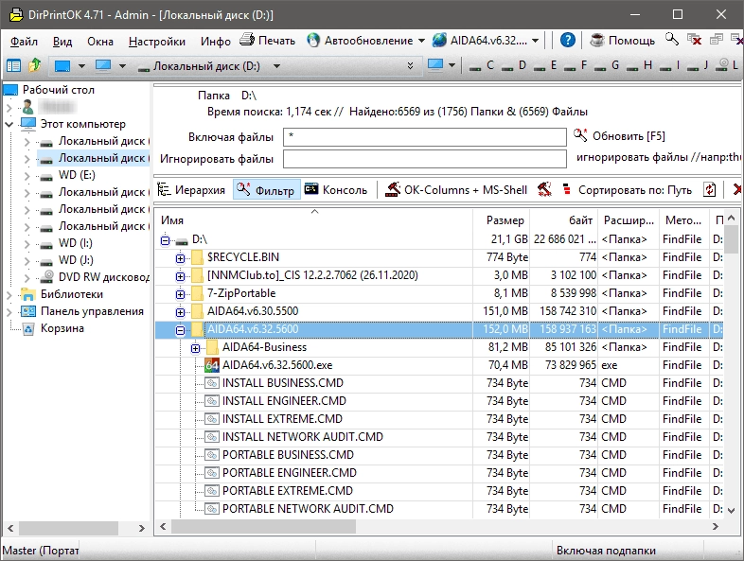Click the blue desktop icon in address toolbar

62,65
